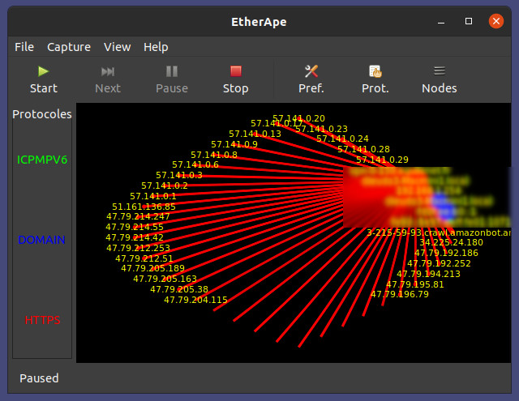Screen dimensions: 519x401
Task: Select the ICMPMPV6 protocol in legend
Action: 42,160
